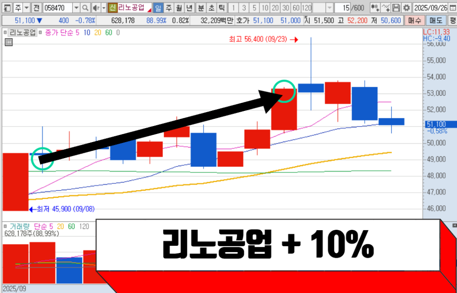Image resolution: width=457 pixels, height=293 pixels.
Task: Click the data grid icon below 리노공업 label
Action: [x=8, y=42]
